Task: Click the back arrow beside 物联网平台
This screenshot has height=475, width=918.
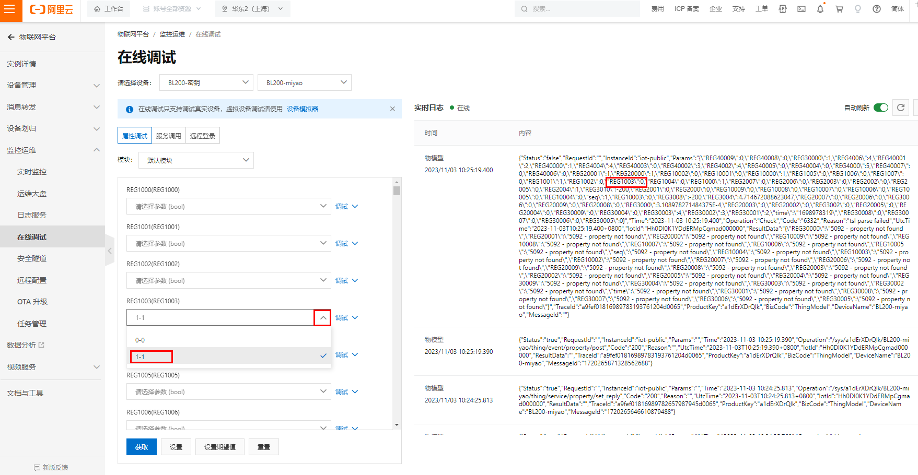Action: (x=10, y=37)
